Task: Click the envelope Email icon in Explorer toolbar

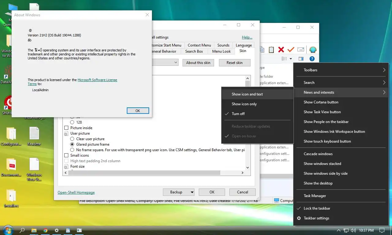Action: point(301,50)
